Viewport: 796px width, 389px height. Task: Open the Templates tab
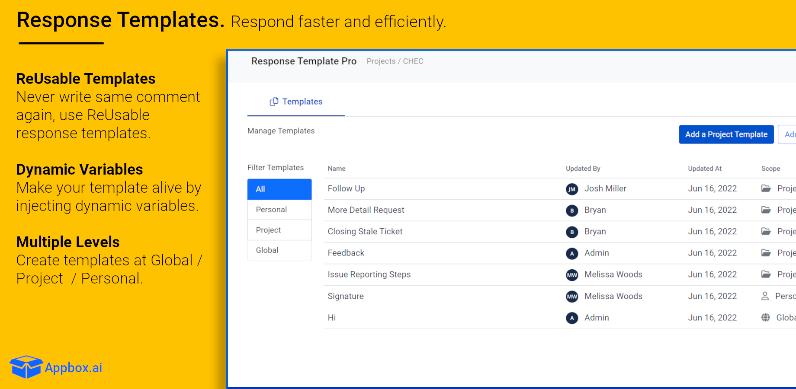coord(296,102)
